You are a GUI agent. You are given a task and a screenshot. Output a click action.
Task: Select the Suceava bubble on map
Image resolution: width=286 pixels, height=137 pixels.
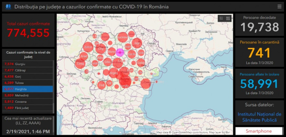(x=123, y=37)
